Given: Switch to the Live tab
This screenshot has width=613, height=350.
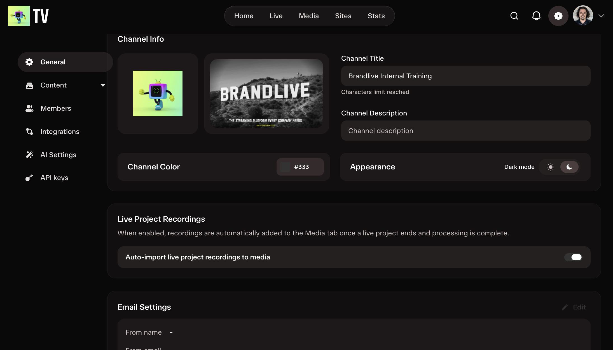Looking at the screenshot, I should tap(276, 16).
